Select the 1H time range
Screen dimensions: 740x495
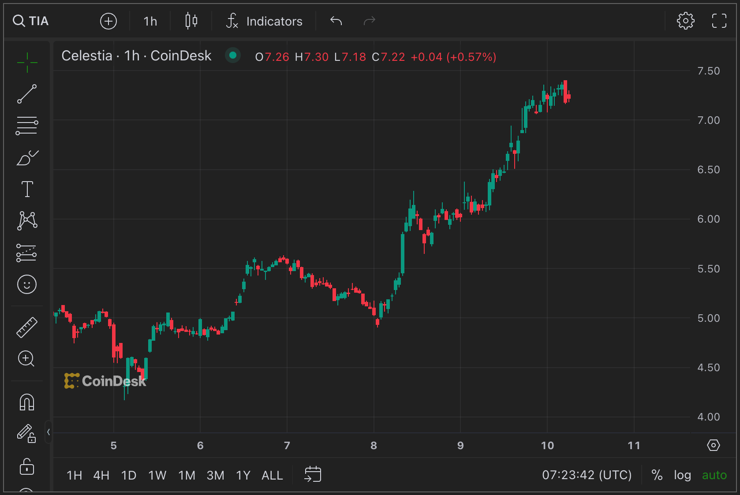[75, 475]
